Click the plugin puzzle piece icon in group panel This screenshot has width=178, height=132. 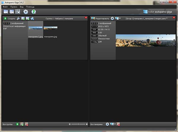32,18
